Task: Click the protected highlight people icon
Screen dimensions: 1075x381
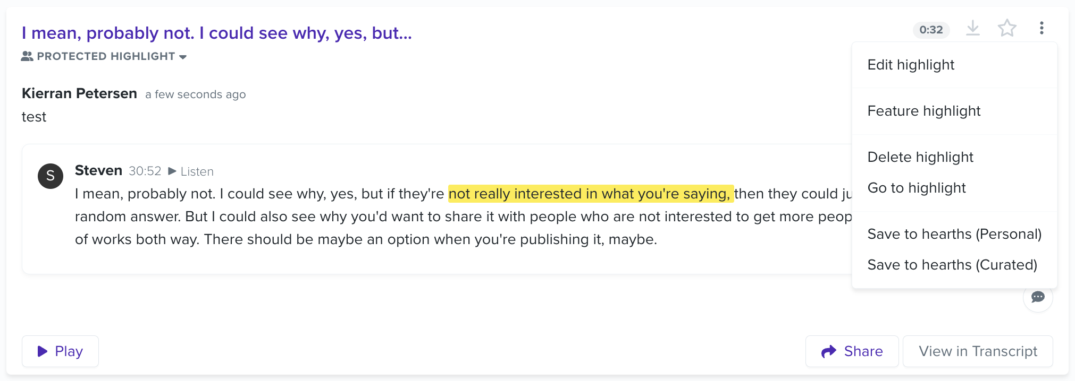Action: point(27,56)
